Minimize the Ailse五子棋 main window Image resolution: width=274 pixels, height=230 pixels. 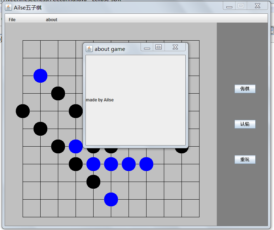(x=229, y=6)
